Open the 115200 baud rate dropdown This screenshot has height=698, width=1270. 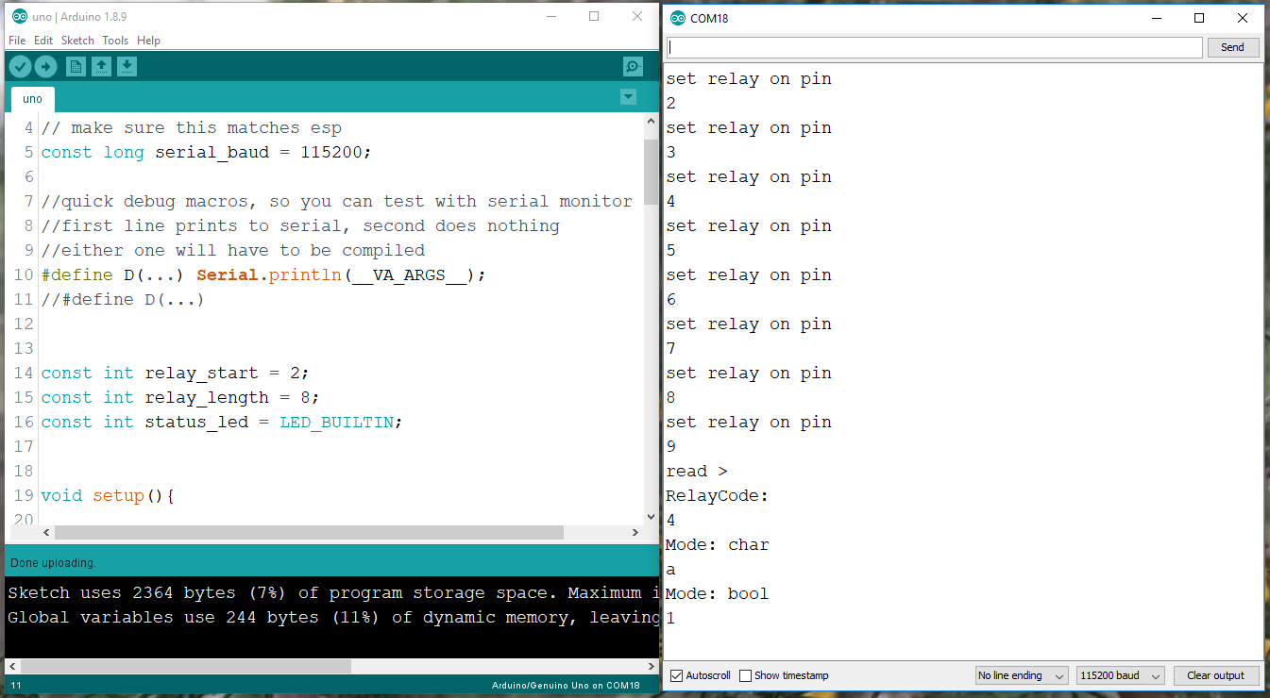click(x=1120, y=675)
